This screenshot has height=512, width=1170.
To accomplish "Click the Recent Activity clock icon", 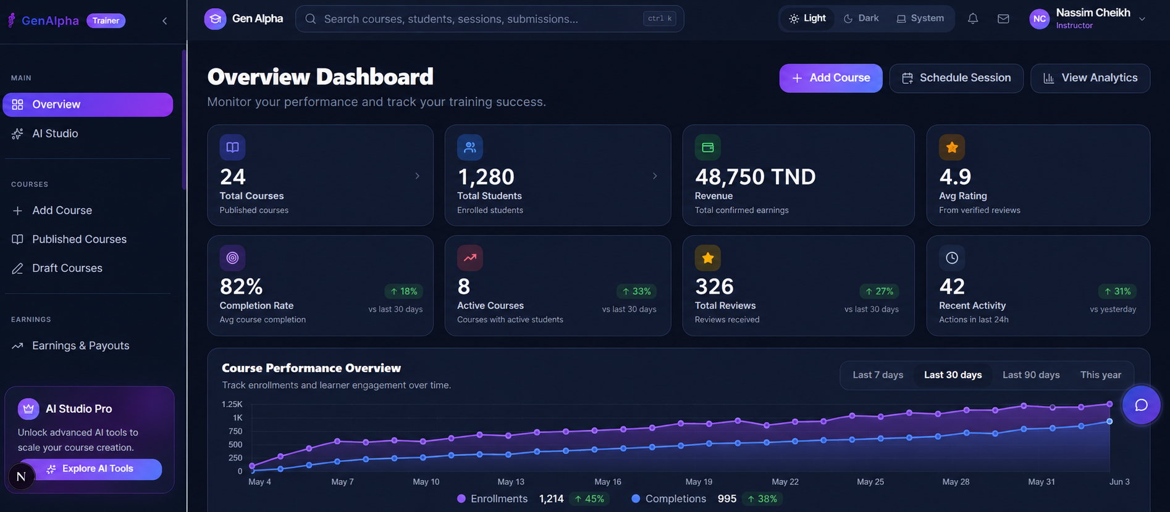I will tap(952, 258).
